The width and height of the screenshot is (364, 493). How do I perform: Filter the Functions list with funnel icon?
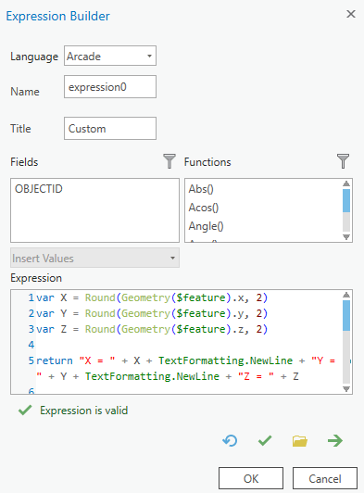[343, 161]
